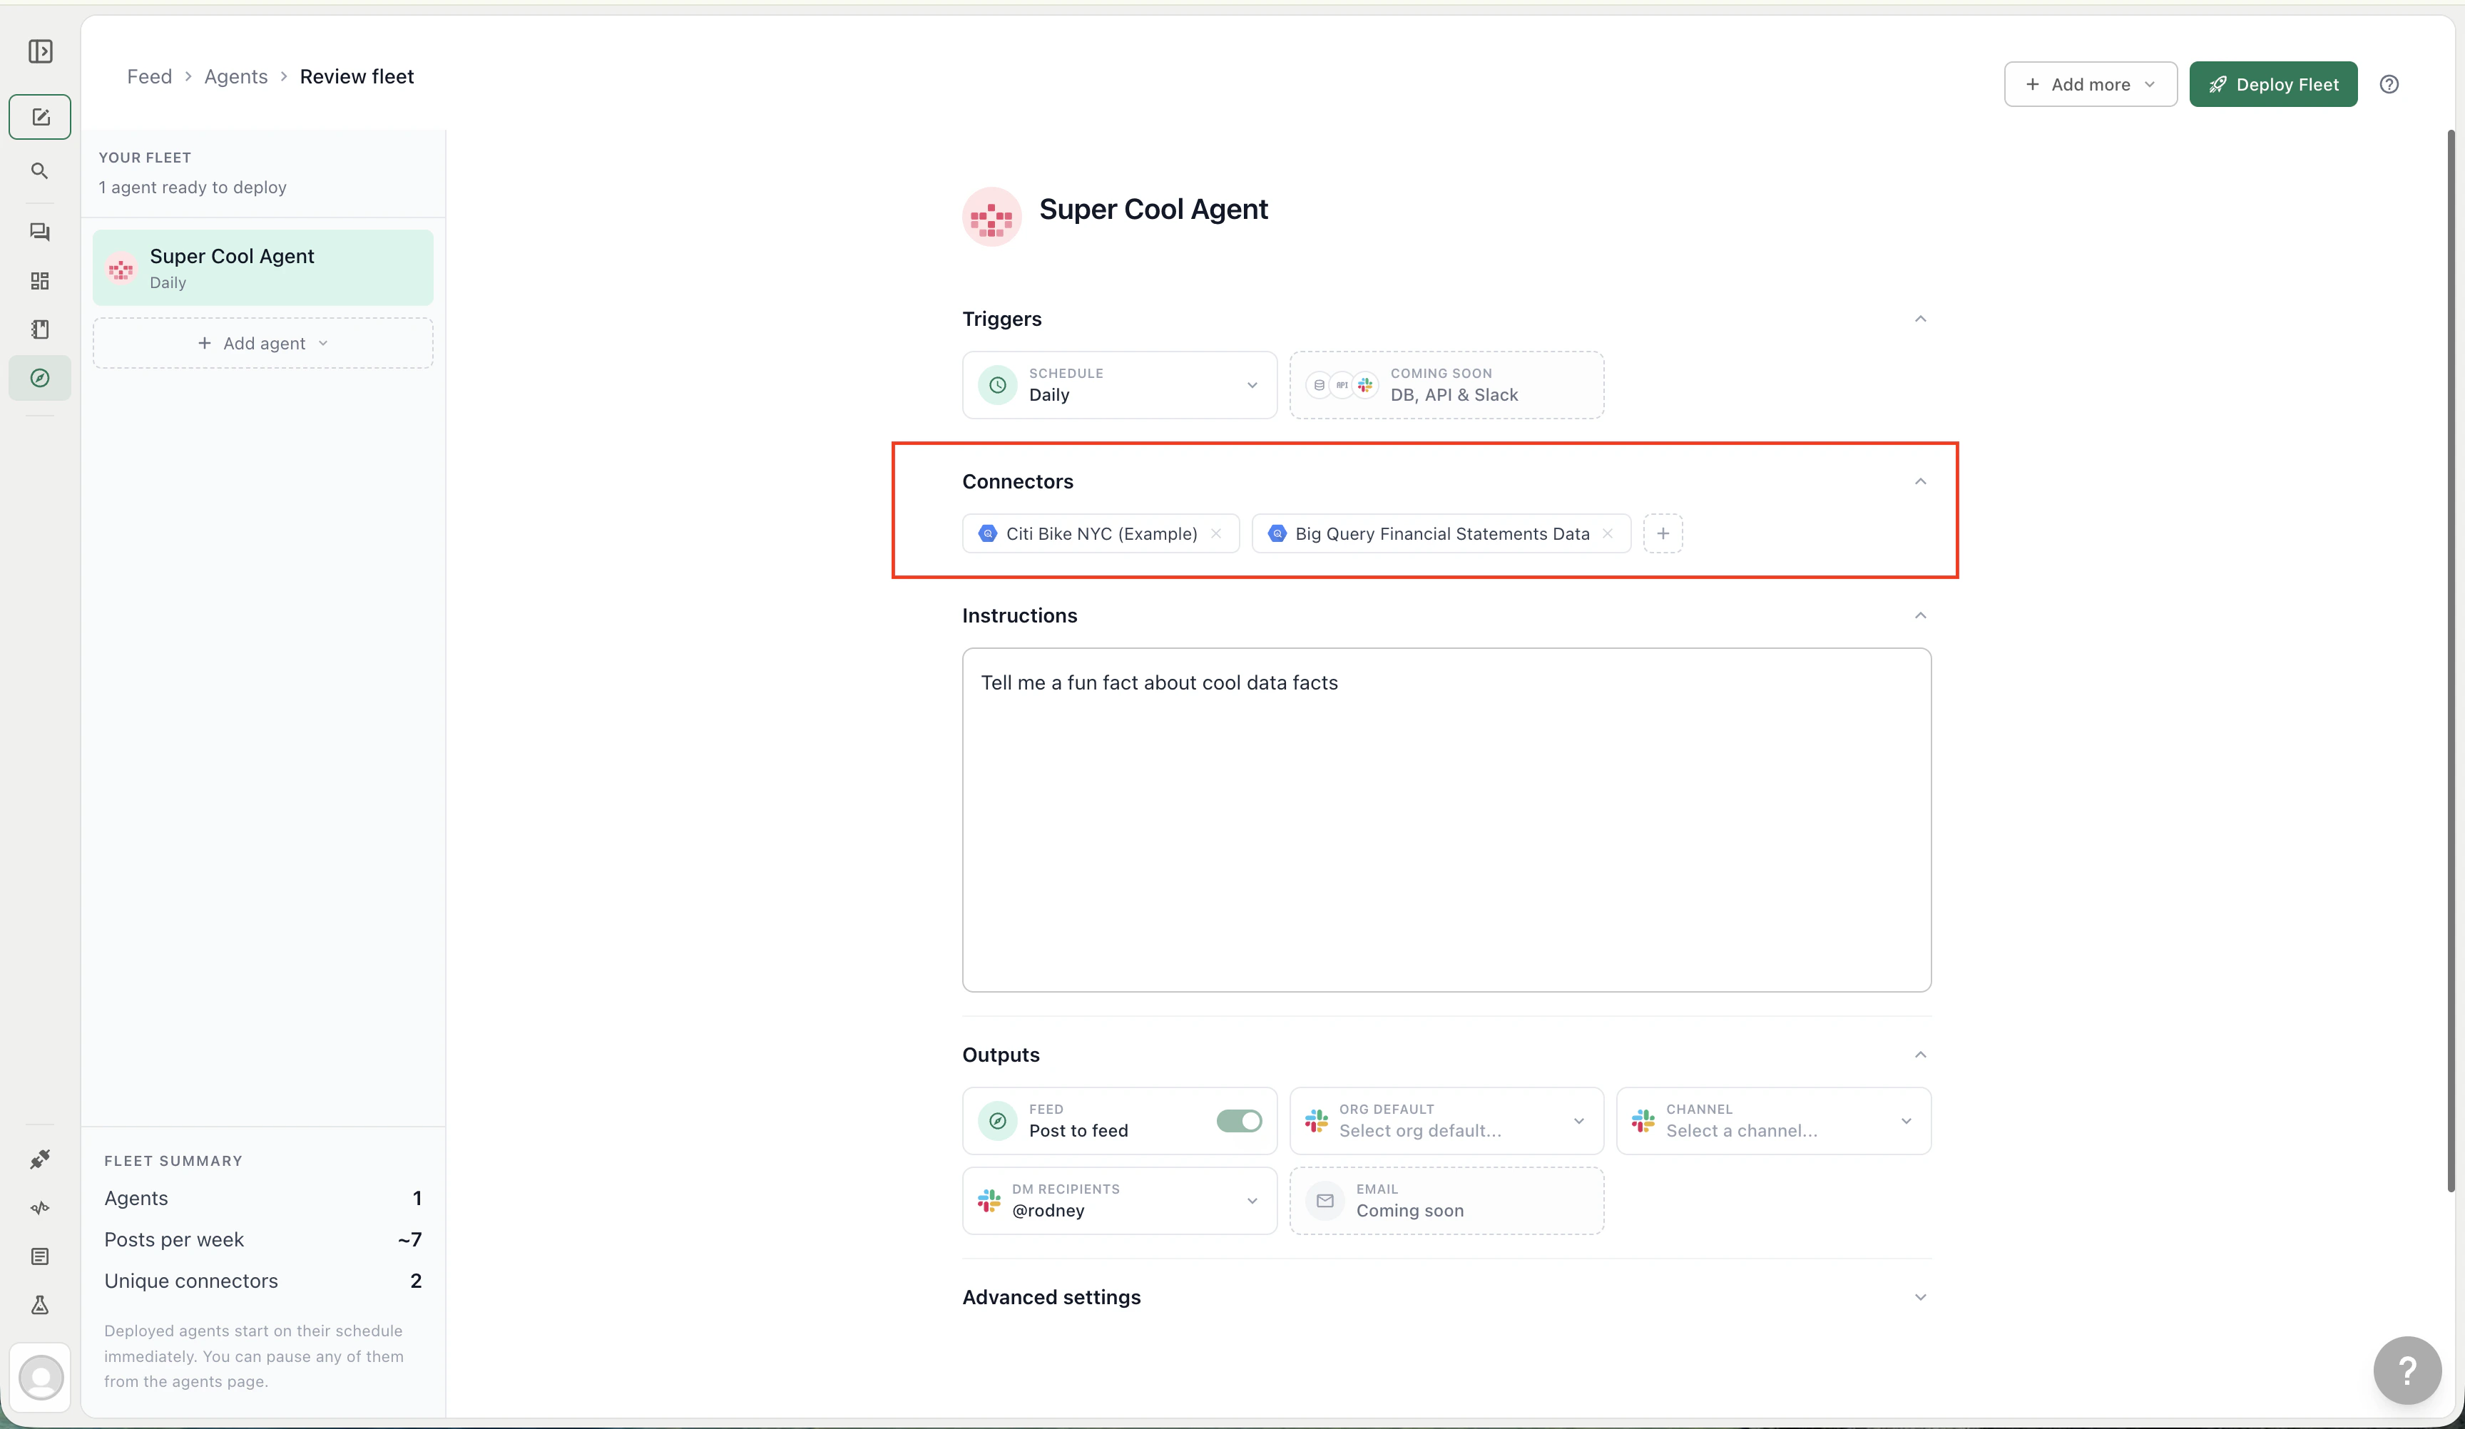Click the compass feed sidebar icon

coord(40,377)
